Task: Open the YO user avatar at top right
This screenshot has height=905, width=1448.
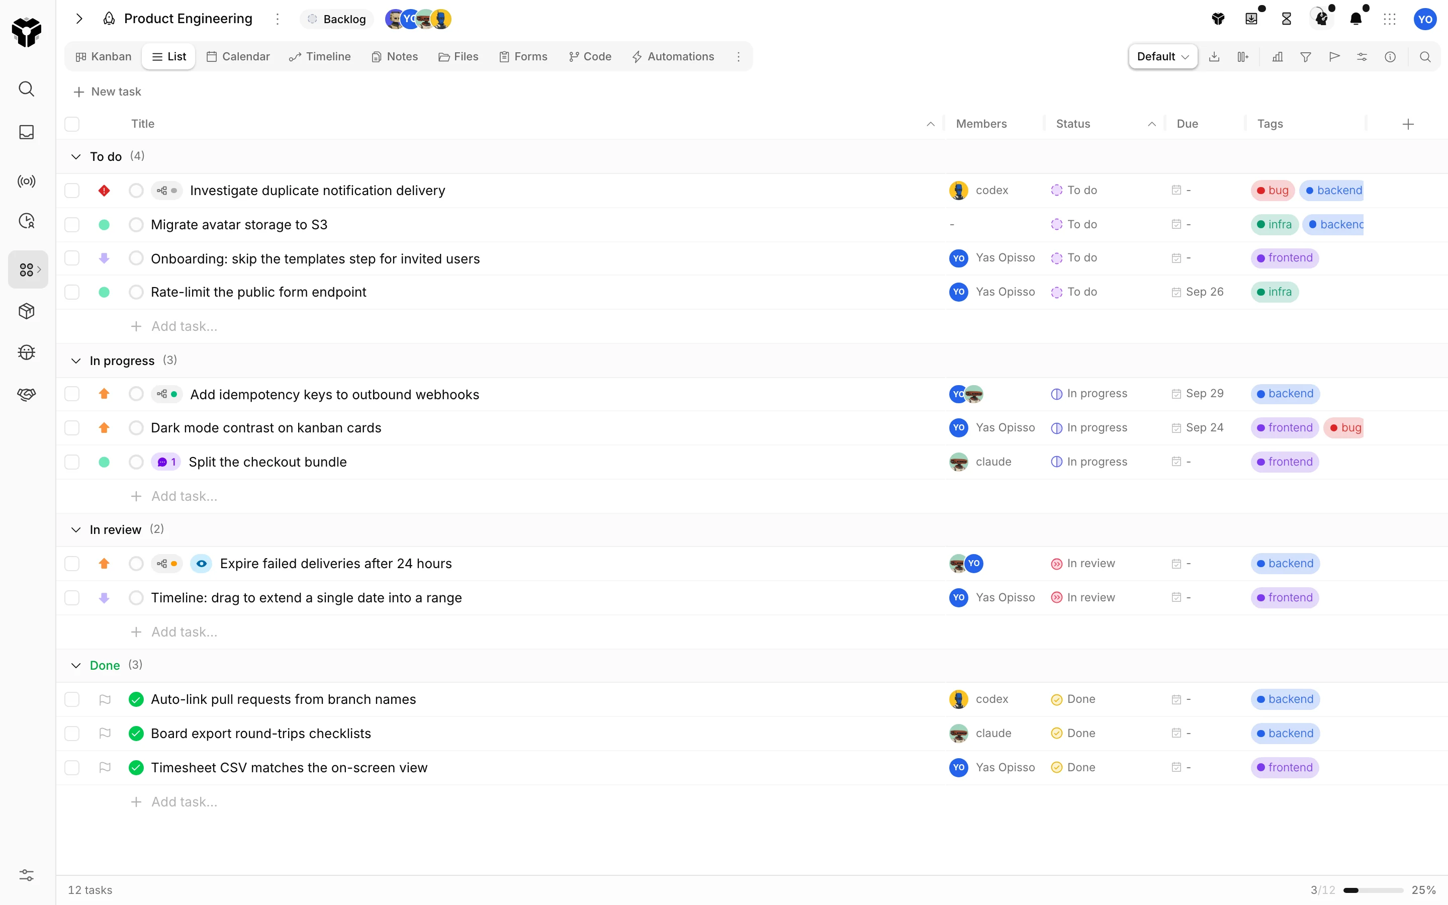Action: click(x=1425, y=19)
